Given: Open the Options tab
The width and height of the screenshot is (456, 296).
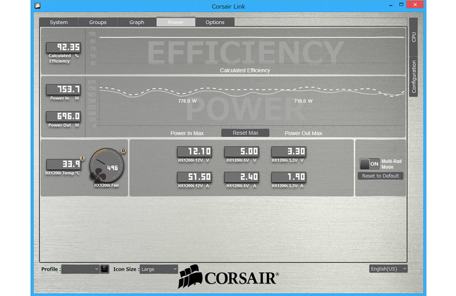Looking at the screenshot, I should pos(215,22).
